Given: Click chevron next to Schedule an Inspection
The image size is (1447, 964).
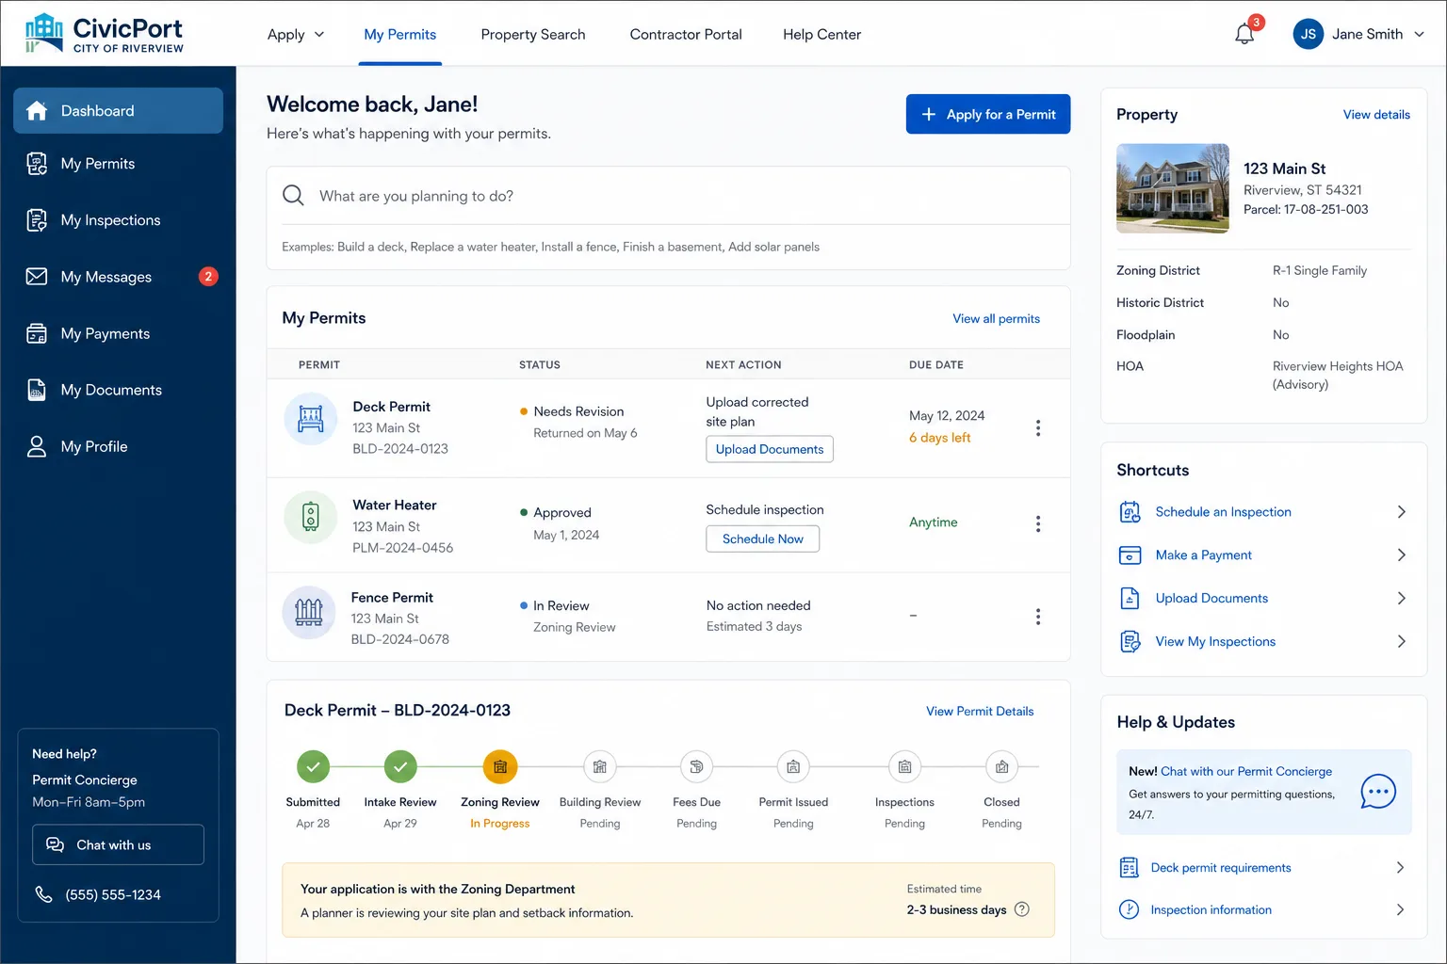Looking at the screenshot, I should pos(1401,512).
